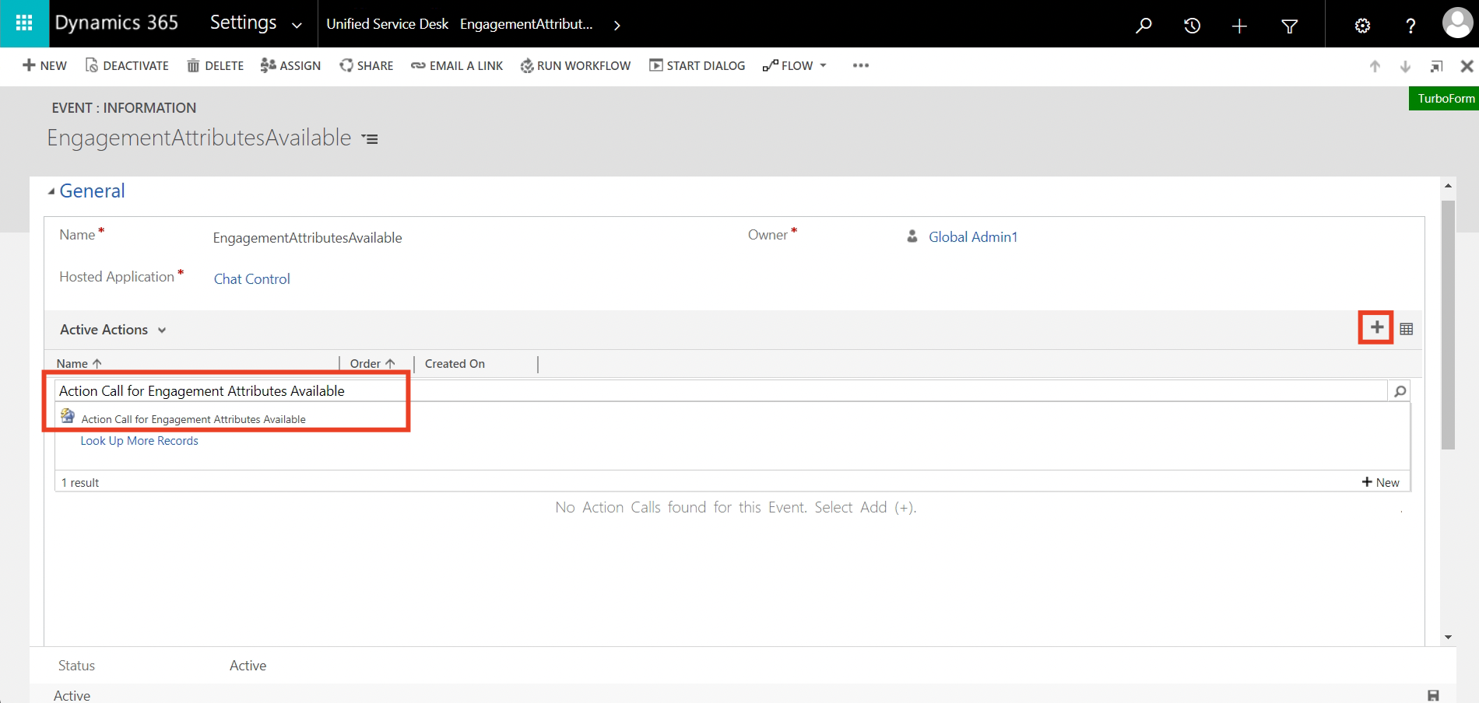Close the form with X icon
Viewport: 1479px width, 703px height.
pyautogui.click(x=1467, y=66)
